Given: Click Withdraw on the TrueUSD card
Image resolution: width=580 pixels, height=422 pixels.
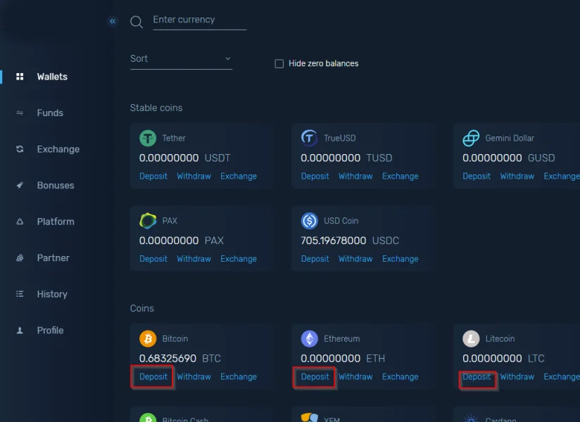Looking at the screenshot, I should [355, 177].
